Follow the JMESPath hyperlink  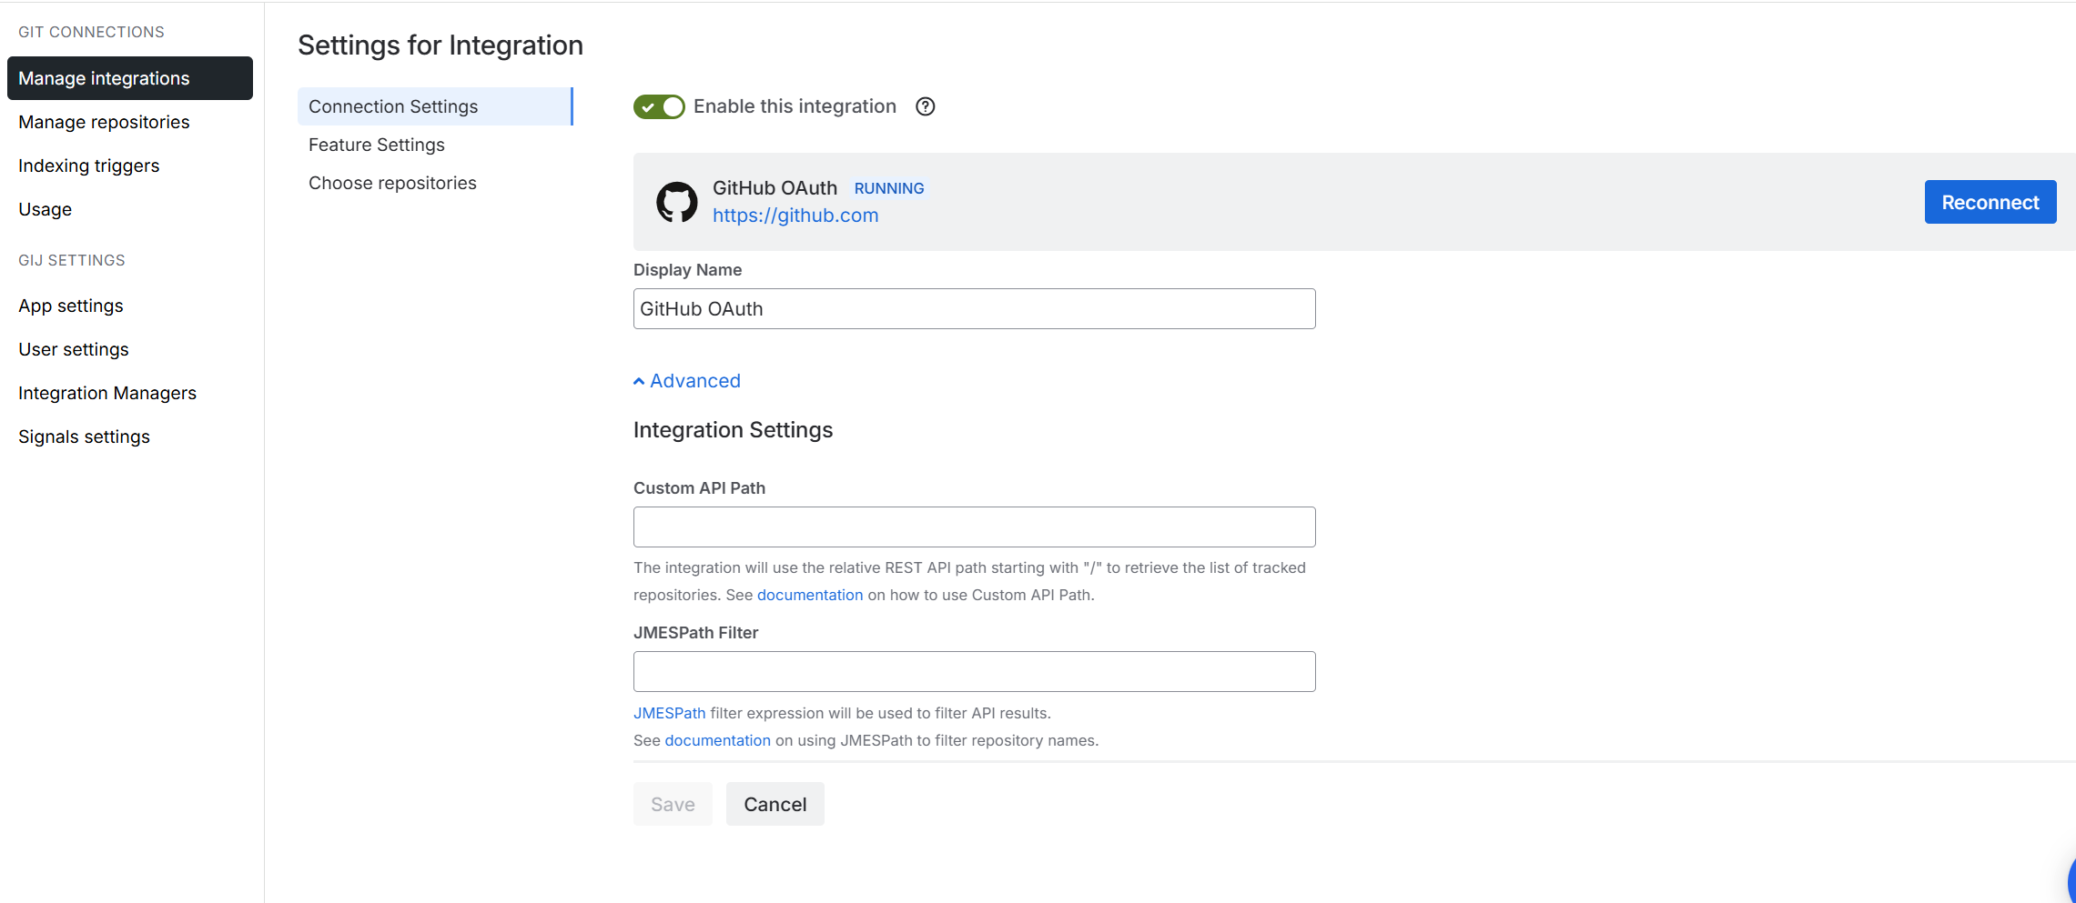pyautogui.click(x=669, y=713)
